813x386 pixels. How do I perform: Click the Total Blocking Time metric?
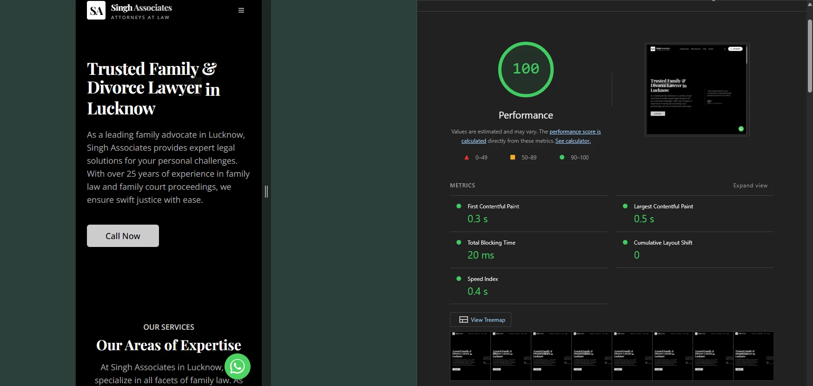point(529,250)
